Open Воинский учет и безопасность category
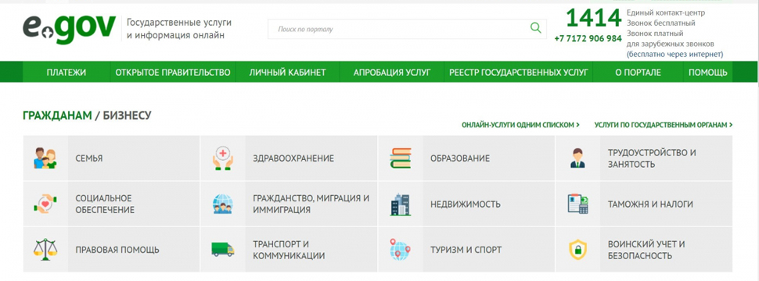The image size is (759, 281). coord(644,250)
